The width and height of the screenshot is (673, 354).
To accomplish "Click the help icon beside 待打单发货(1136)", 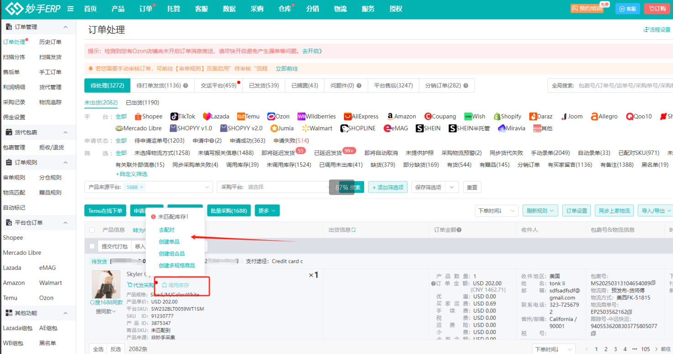I will (186, 86).
